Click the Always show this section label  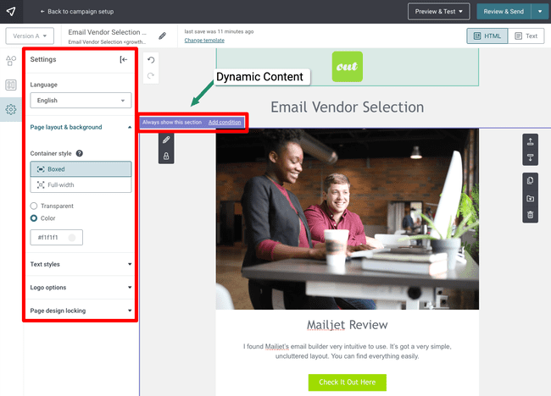(172, 123)
